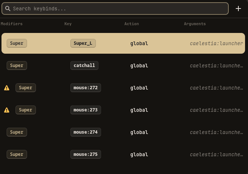Click the mouse:273 key badge
The height and width of the screenshot is (174, 248).
(86, 110)
